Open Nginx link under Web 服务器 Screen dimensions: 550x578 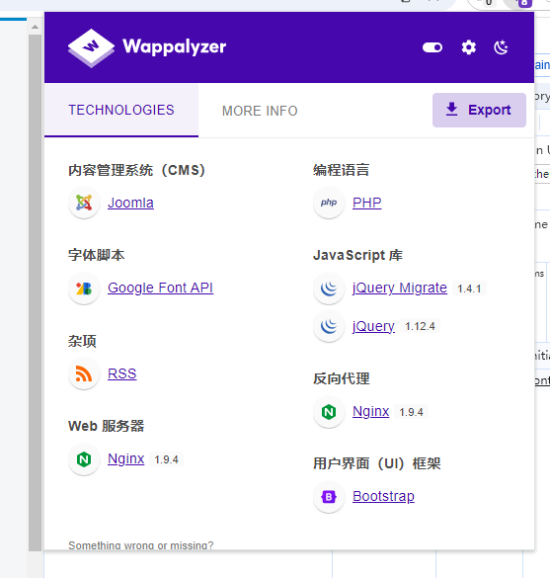(125, 458)
